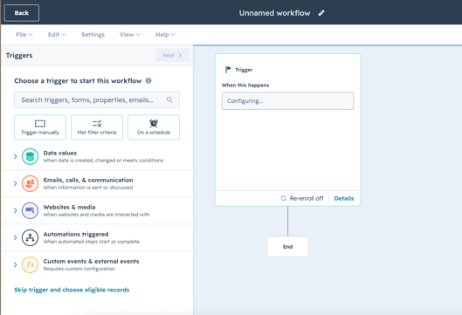
Task: Click the Back button
Action: (22, 13)
